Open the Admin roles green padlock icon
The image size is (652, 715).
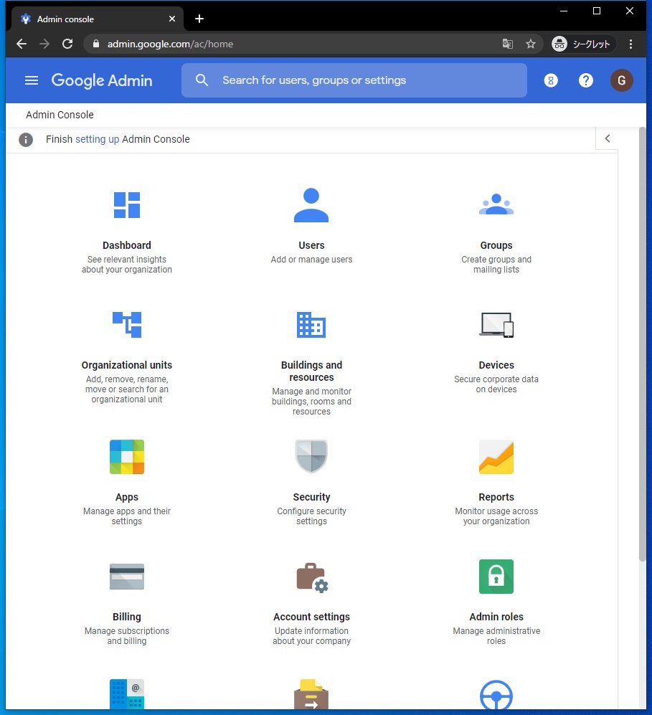tap(496, 577)
